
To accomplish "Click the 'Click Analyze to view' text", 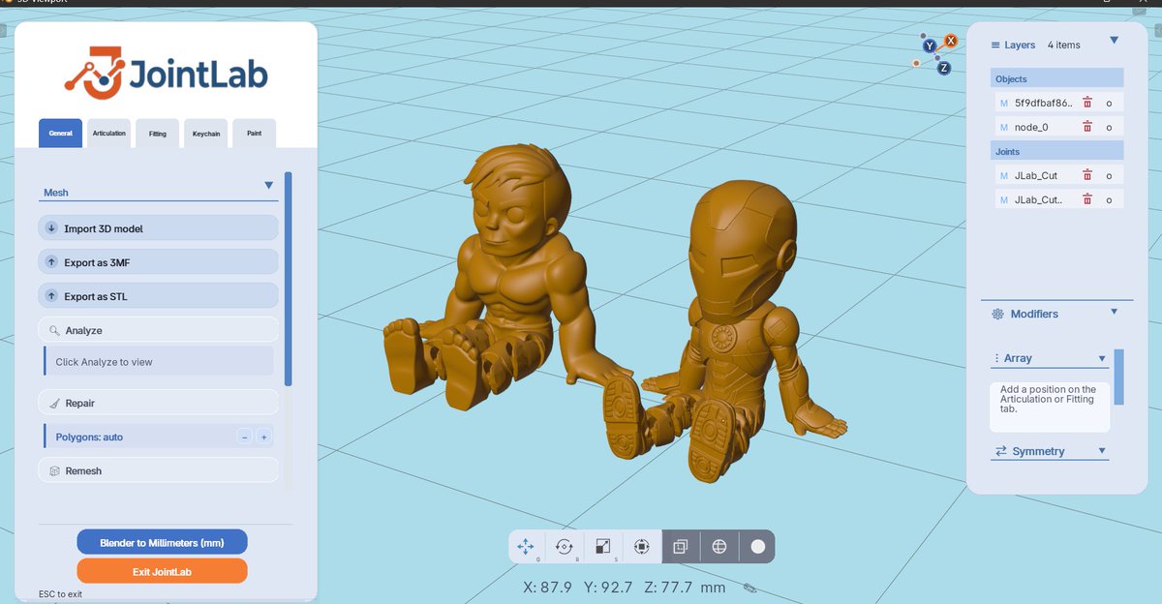I will tap(104, 362).
